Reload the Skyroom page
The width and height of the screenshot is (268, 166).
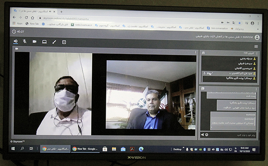tap(26, 17)
